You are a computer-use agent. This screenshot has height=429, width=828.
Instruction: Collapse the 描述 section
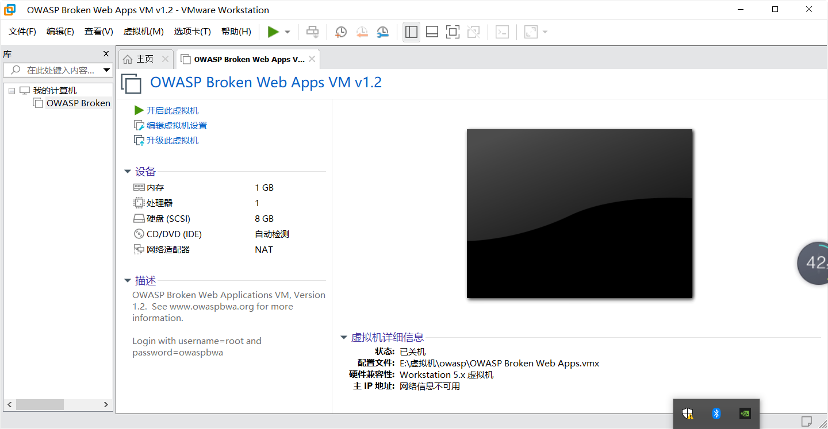pos(128,281)
